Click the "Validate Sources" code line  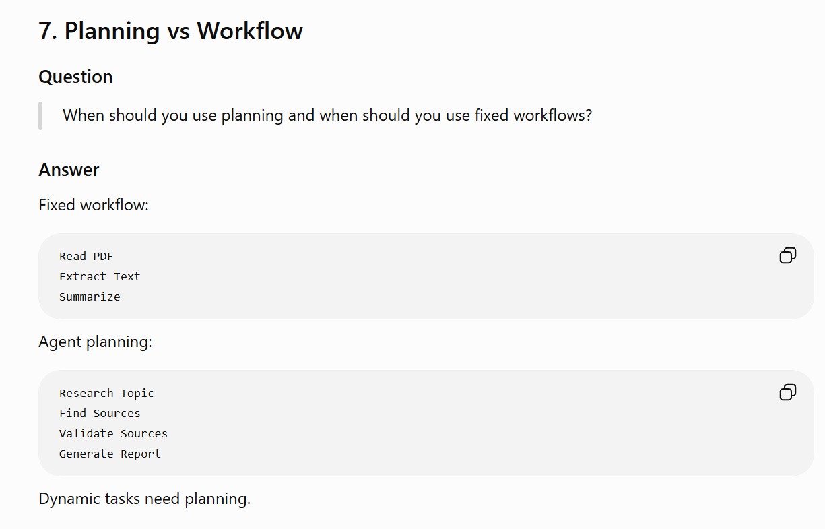[x=113, y=433]
